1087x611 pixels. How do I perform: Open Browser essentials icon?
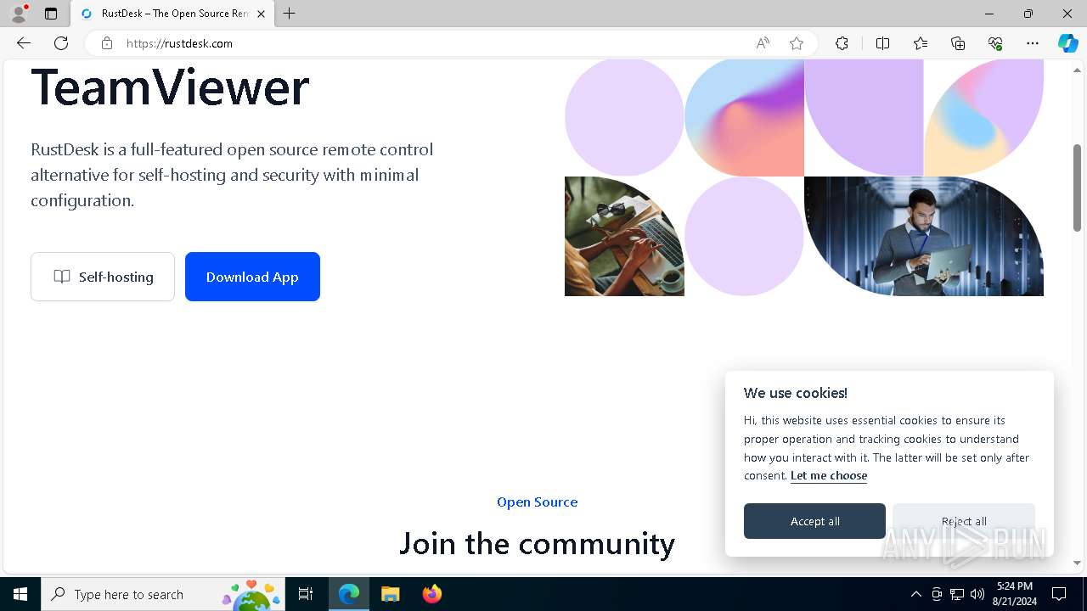point(995,43)
